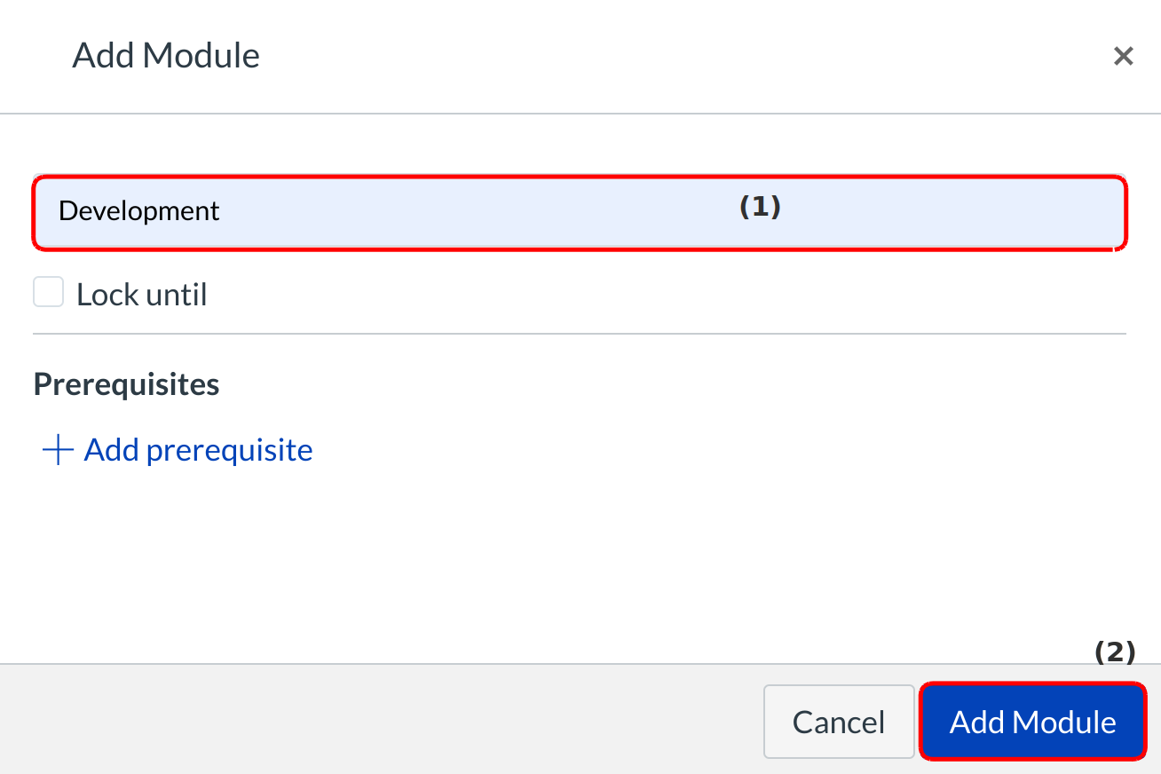Click the (1) annotation marker
This screenshot has width=1161, height=774.
point(760,207)
